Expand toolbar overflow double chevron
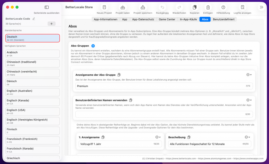Screen dimensions: 269x164 [261, 7]
